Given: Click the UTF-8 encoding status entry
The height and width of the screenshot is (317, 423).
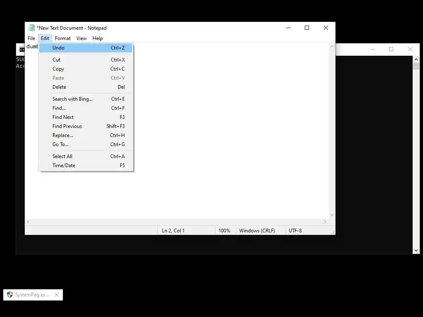Looking at the screenshot, I should [x=295, y=231].
